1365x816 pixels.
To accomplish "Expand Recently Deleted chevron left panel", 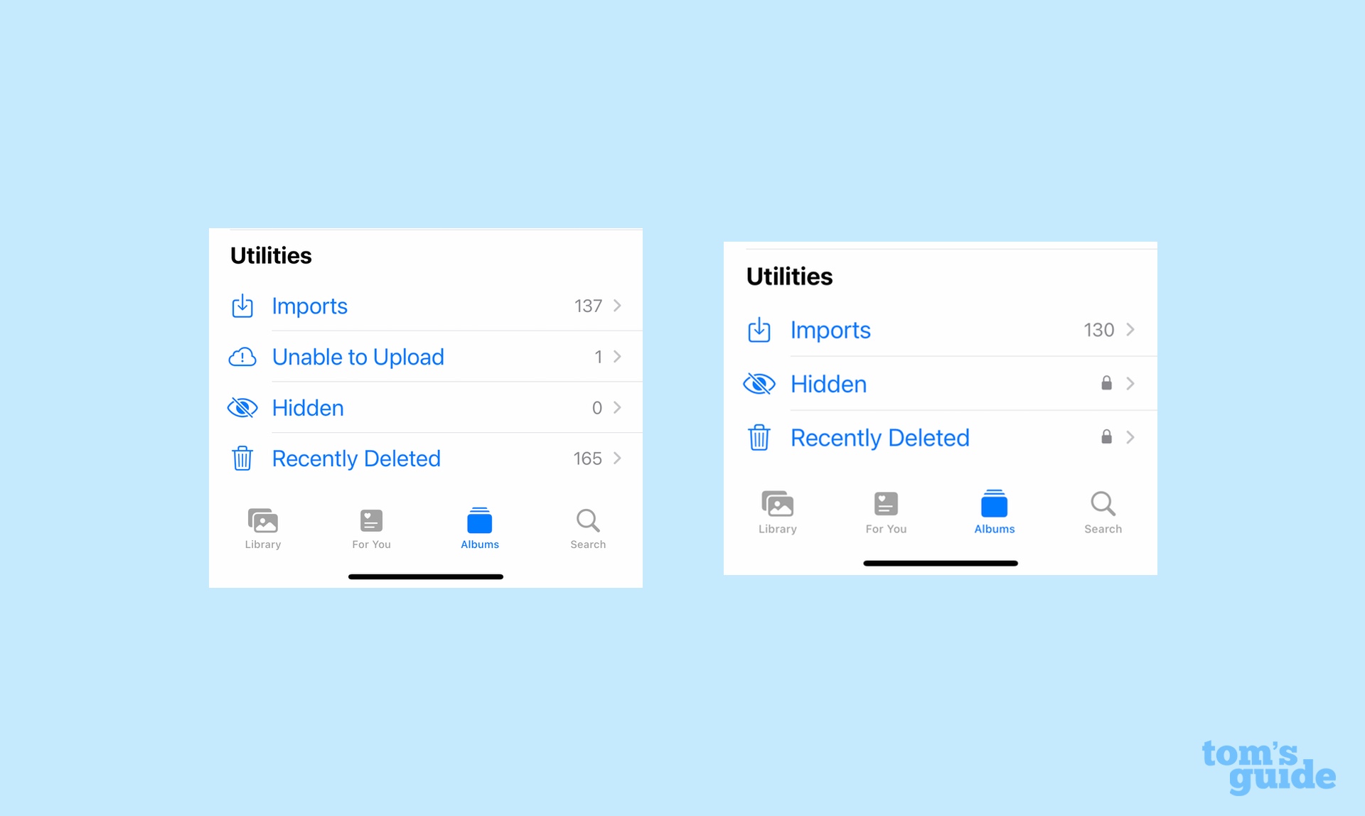I will (x=619, y=458).
